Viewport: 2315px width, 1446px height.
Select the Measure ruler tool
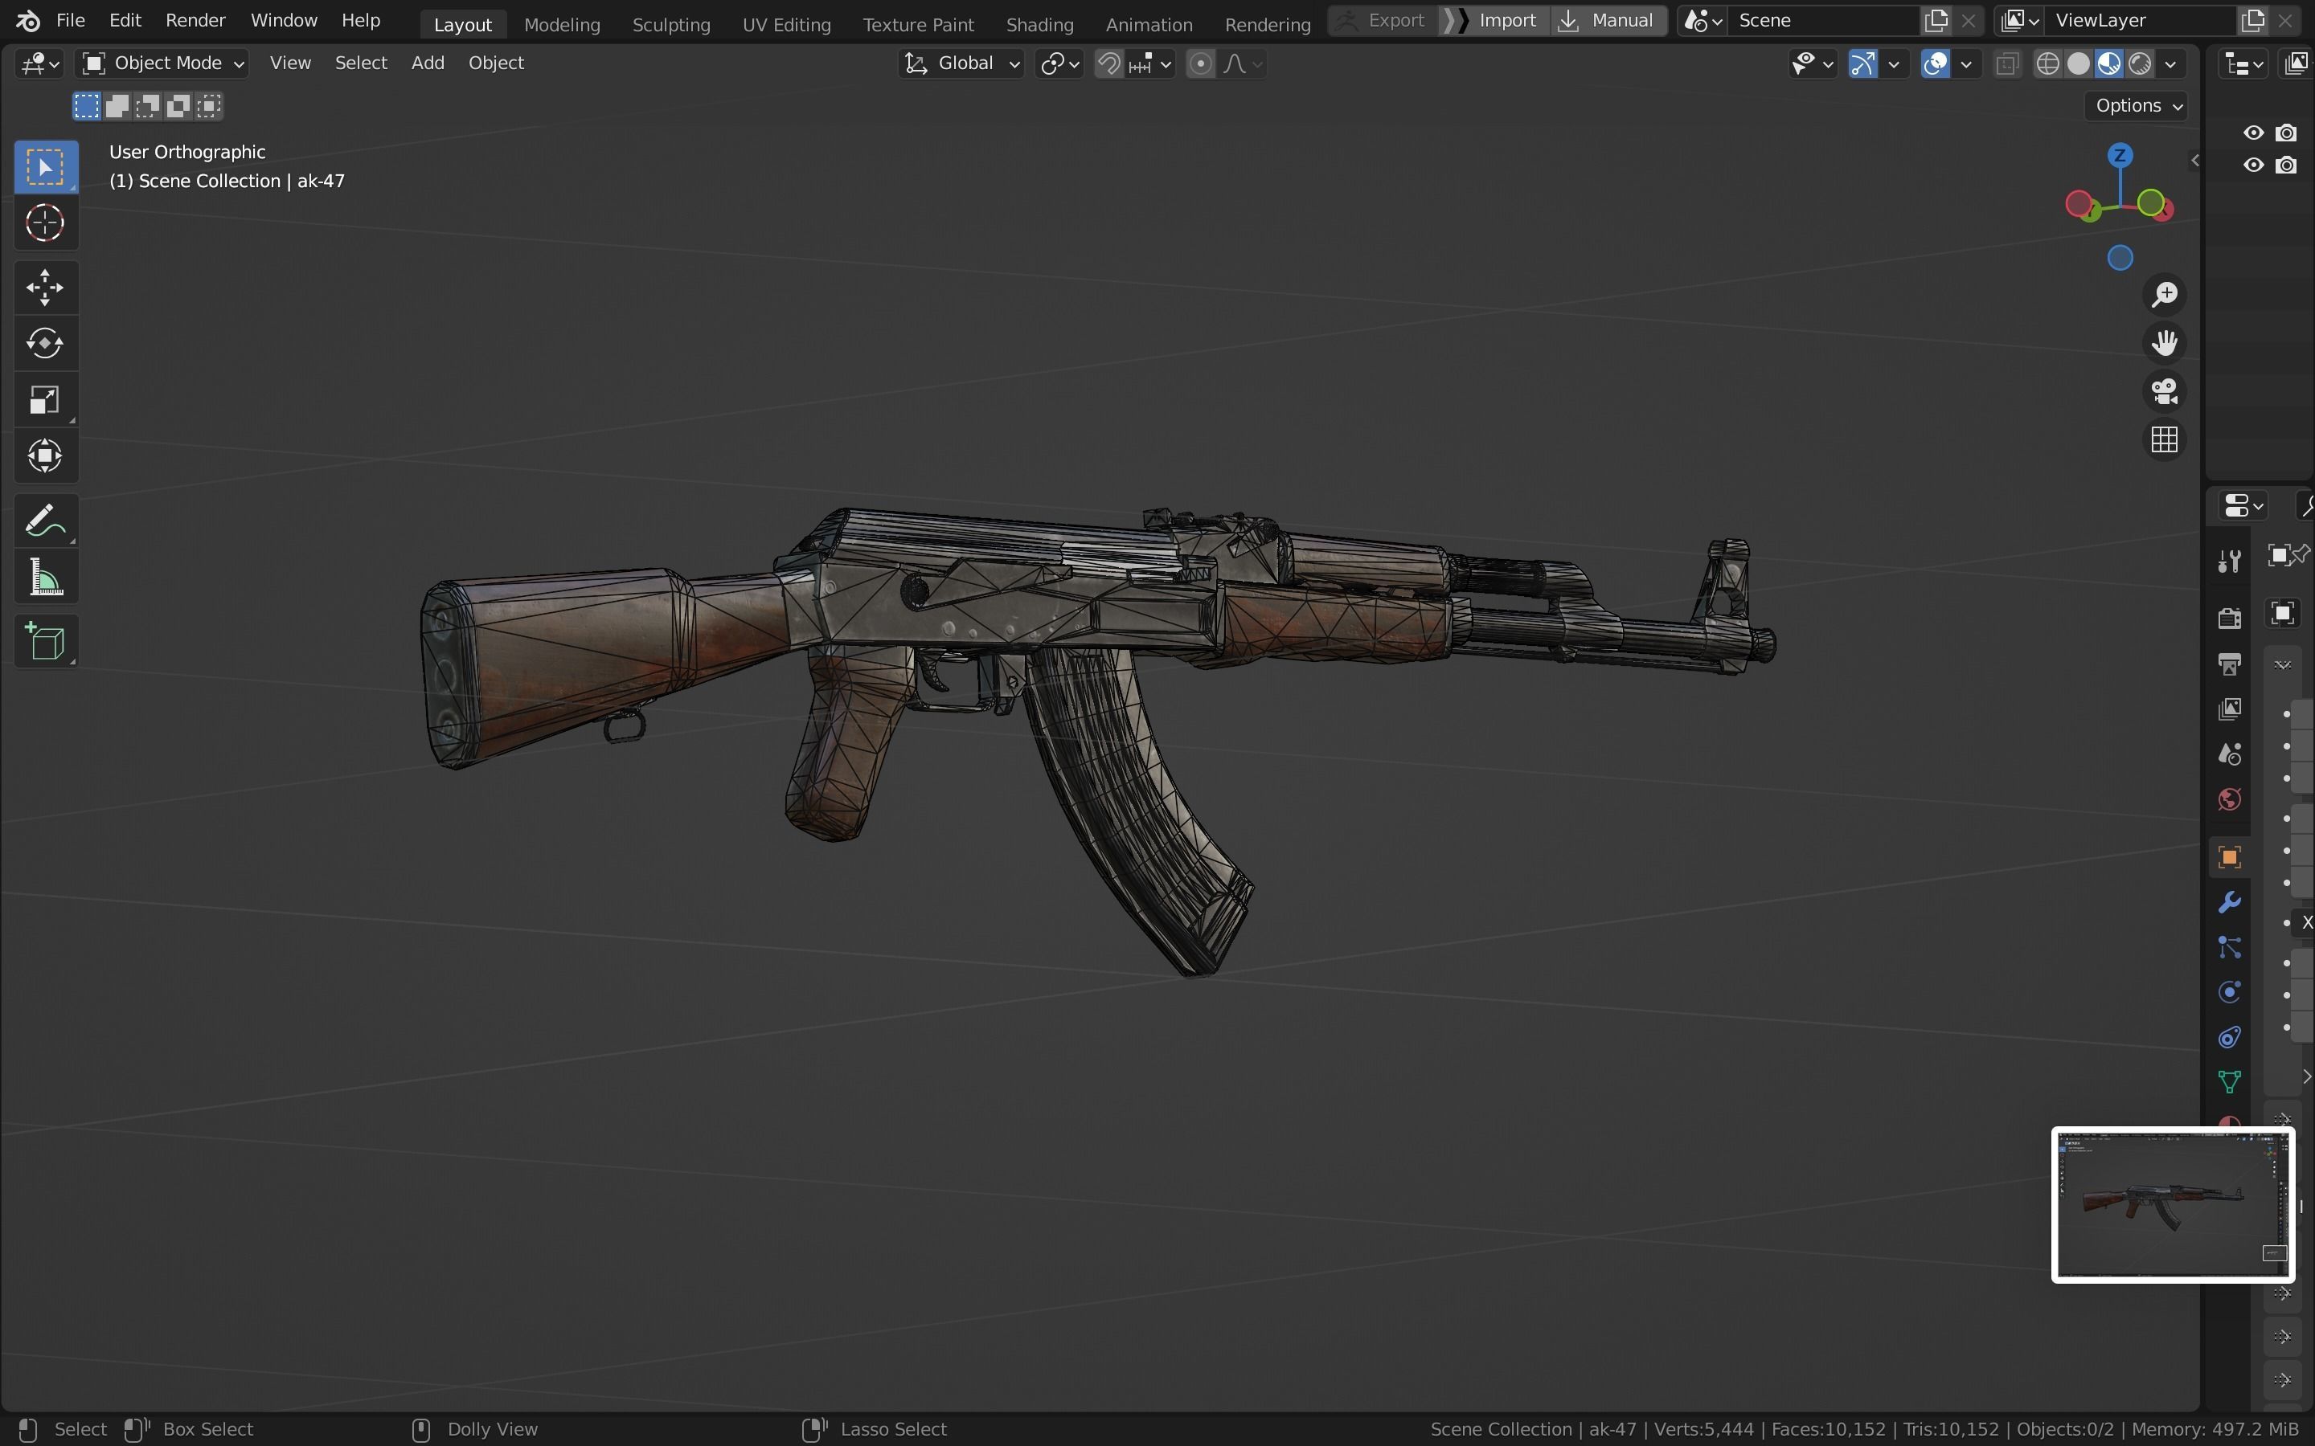point(45,578)
